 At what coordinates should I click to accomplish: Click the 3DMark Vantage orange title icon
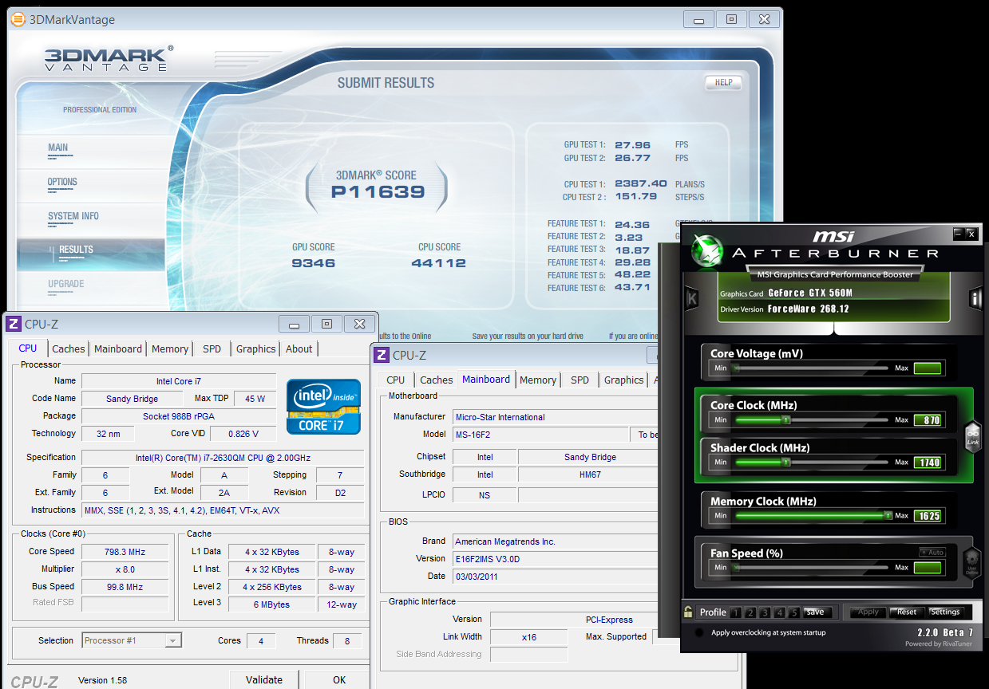tap(18, 19)
